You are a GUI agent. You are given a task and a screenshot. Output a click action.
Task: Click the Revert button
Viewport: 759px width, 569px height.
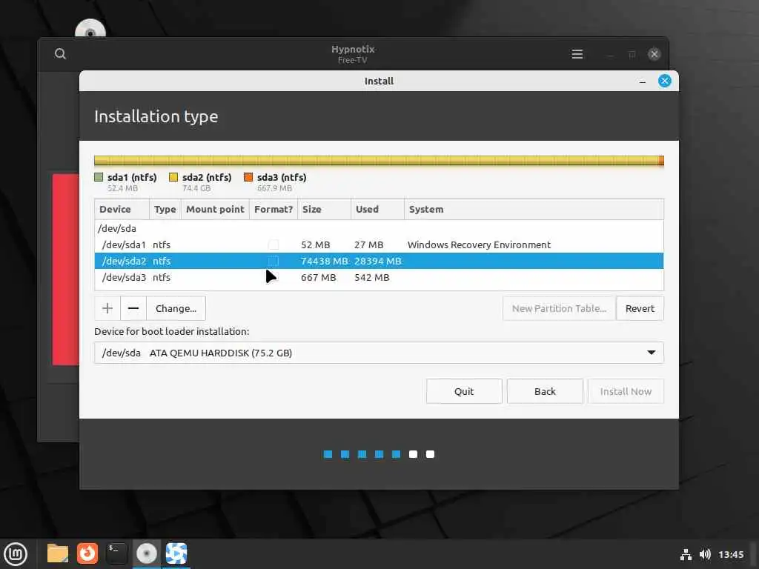(640, 308)
